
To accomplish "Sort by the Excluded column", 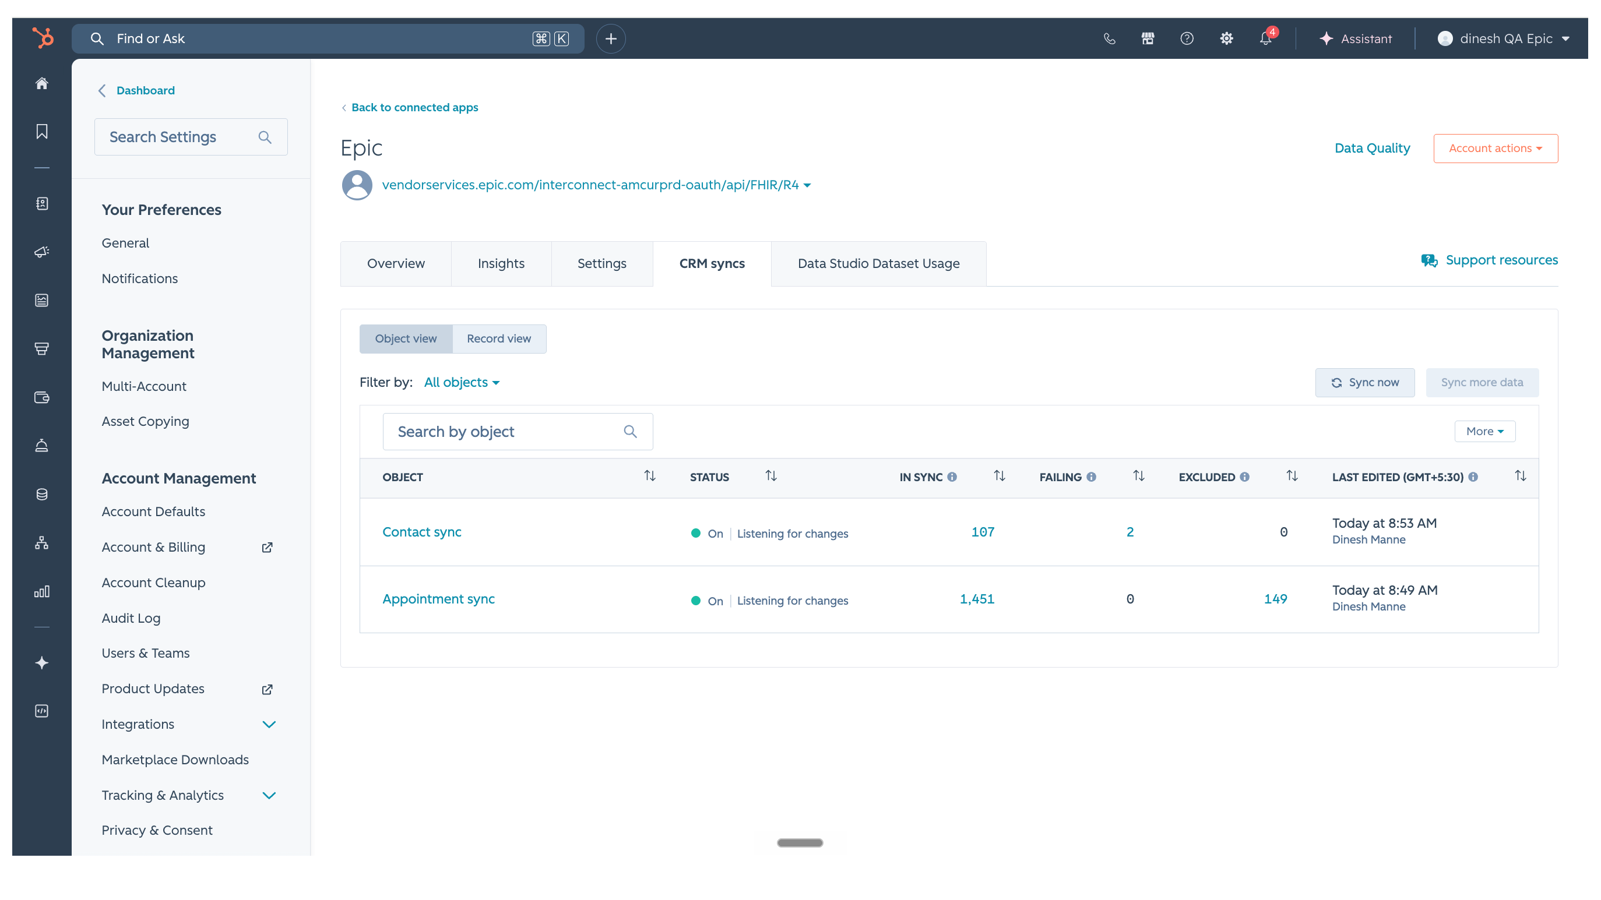I will (x=1292, y=476).
